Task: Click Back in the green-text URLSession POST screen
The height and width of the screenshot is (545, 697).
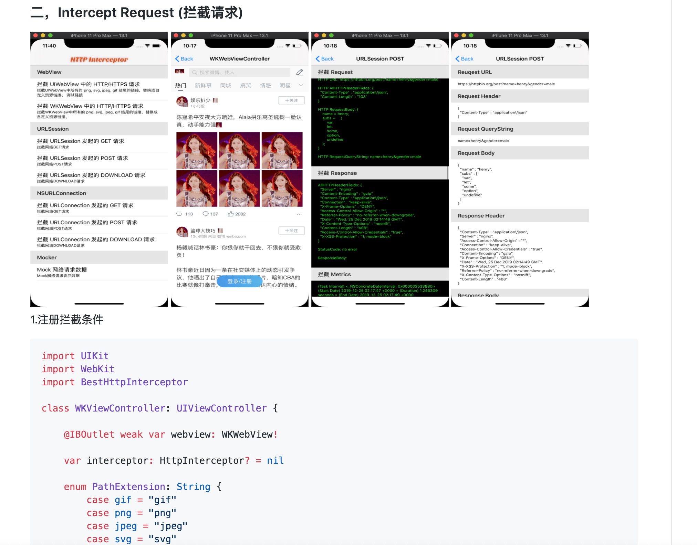Action: [325, 59]
